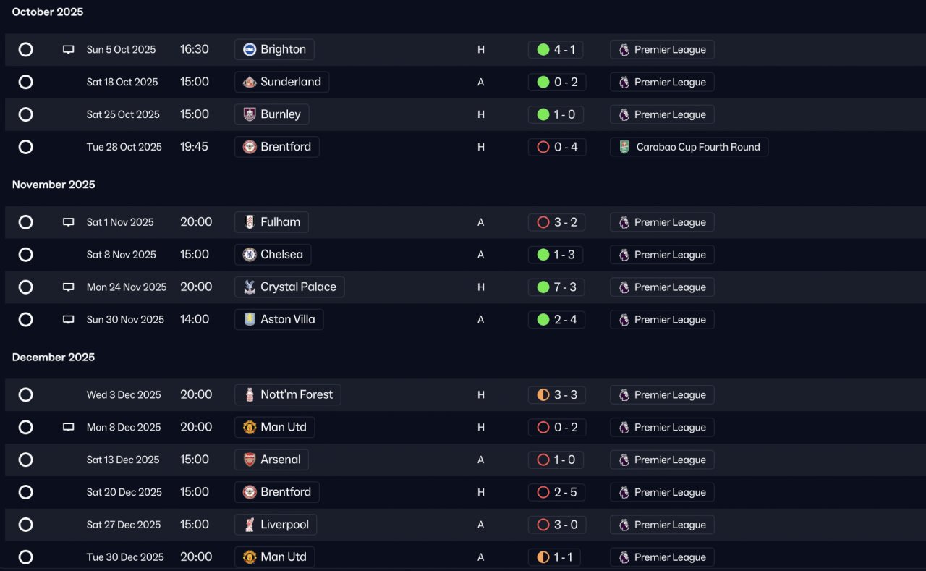Click the Arsenal badge icon
This screenshot has height=571, width=926.
(x=250, y=460)
